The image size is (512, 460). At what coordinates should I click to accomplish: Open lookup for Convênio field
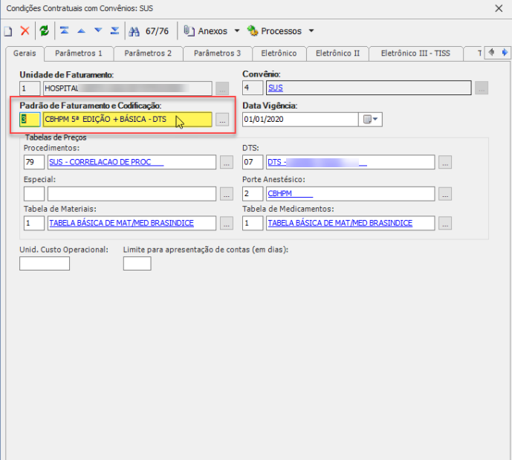[x=482, y=88]
